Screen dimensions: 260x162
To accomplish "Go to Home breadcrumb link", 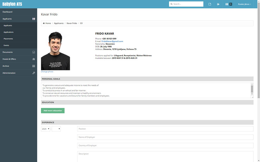I will 48,23.
